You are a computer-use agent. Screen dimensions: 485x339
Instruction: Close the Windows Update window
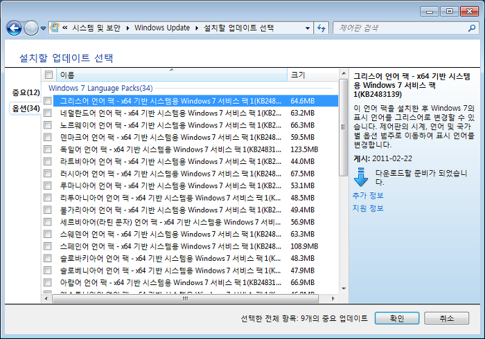coord(469,12)
